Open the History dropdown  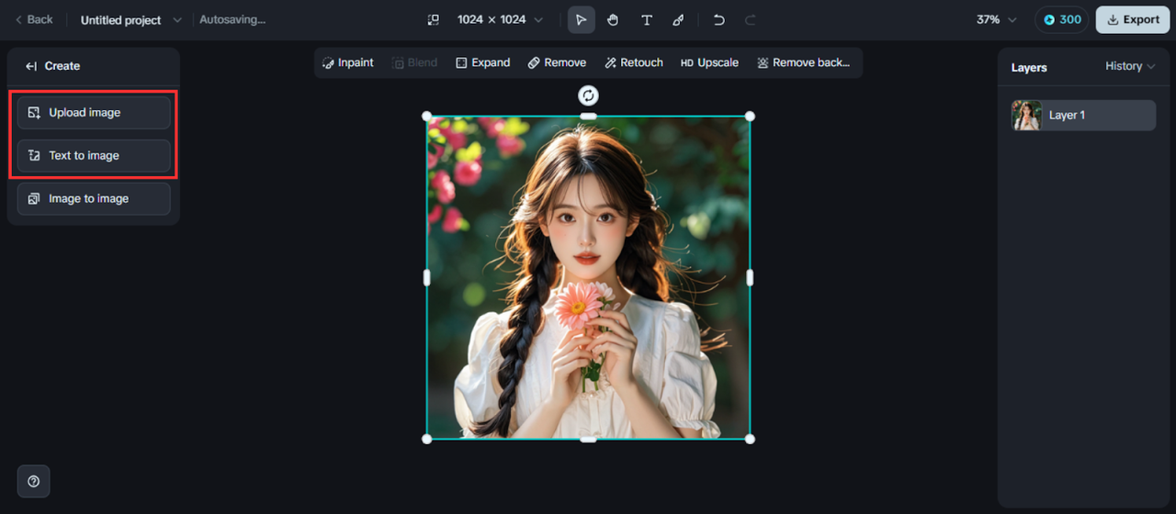tap(1129, 66)
